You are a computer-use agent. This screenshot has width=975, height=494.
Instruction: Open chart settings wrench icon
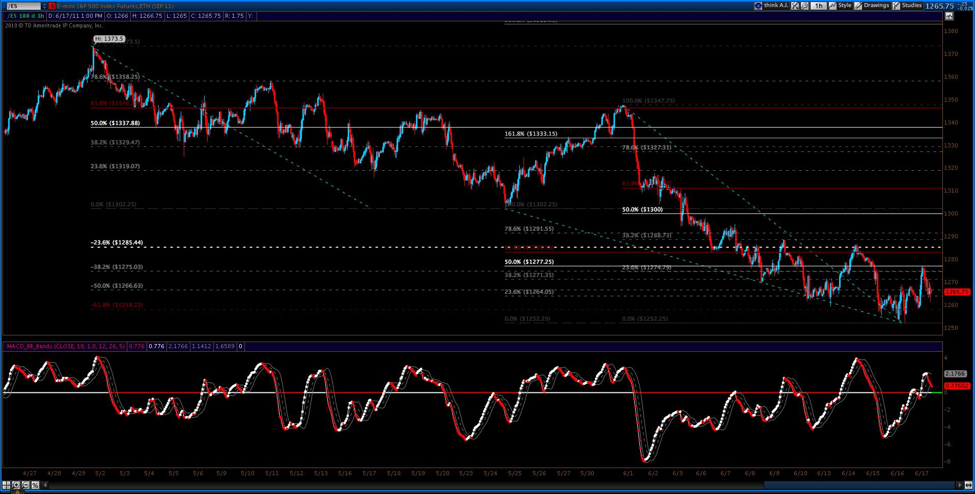[x=805, y=6]
